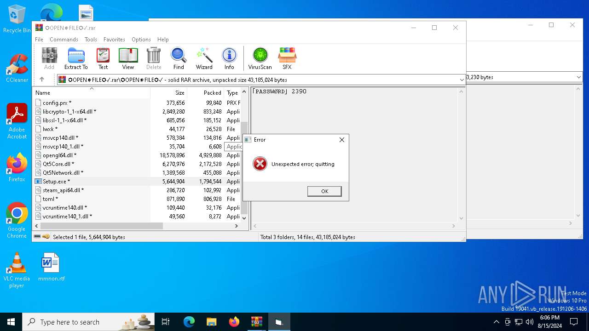Click Firefox icon in taskbar
Viewport: 589px width, 331px height.
(234, 322)
